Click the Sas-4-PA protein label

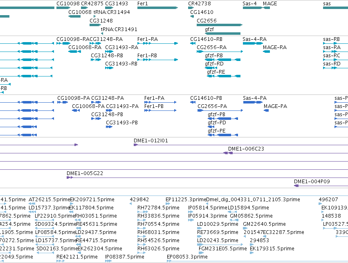click(x=255, y=98)
